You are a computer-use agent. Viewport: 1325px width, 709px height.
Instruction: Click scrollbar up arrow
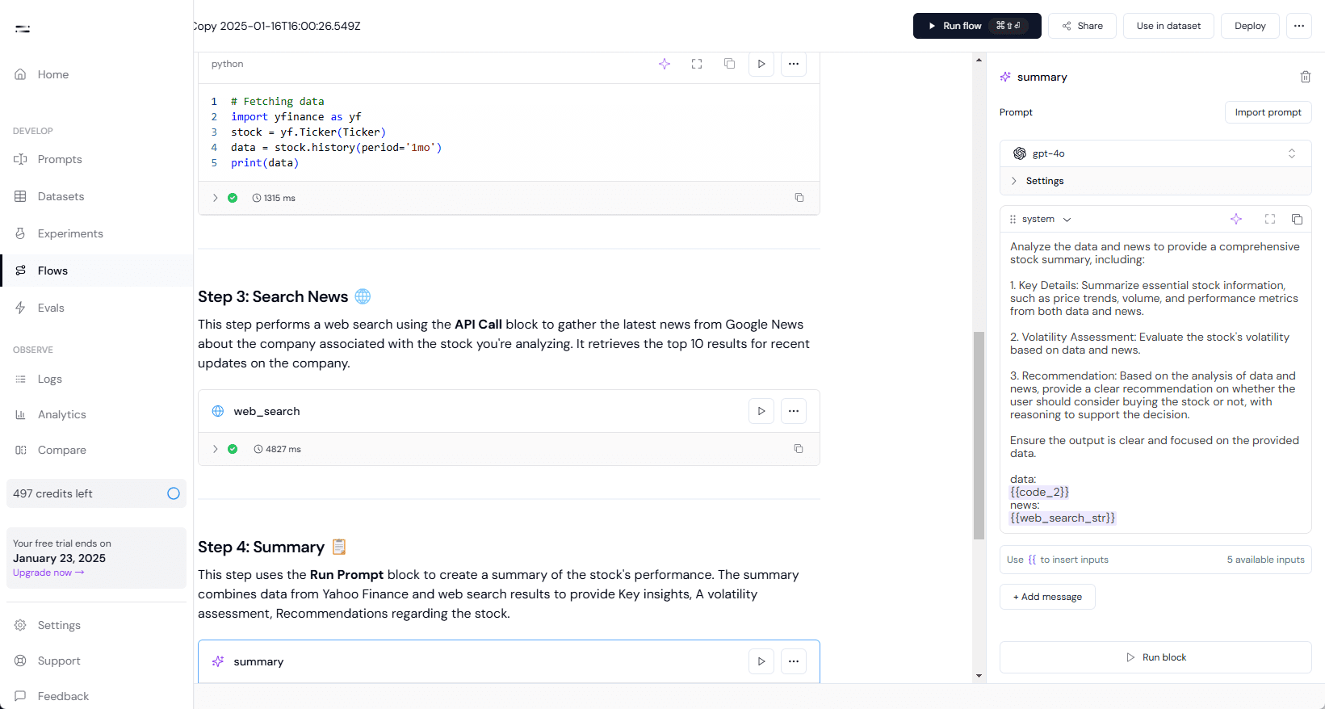979,60
